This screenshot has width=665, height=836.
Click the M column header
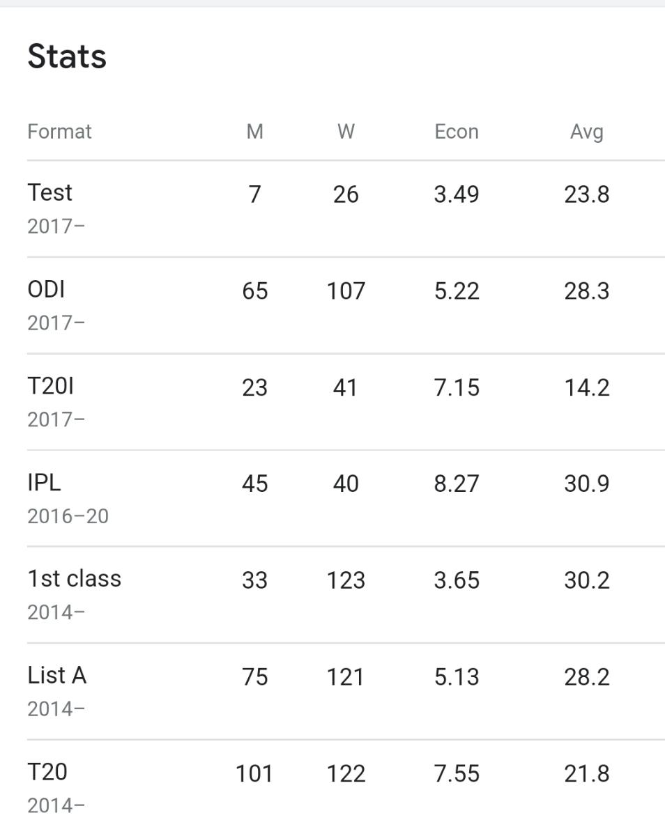tap(255, 132)
